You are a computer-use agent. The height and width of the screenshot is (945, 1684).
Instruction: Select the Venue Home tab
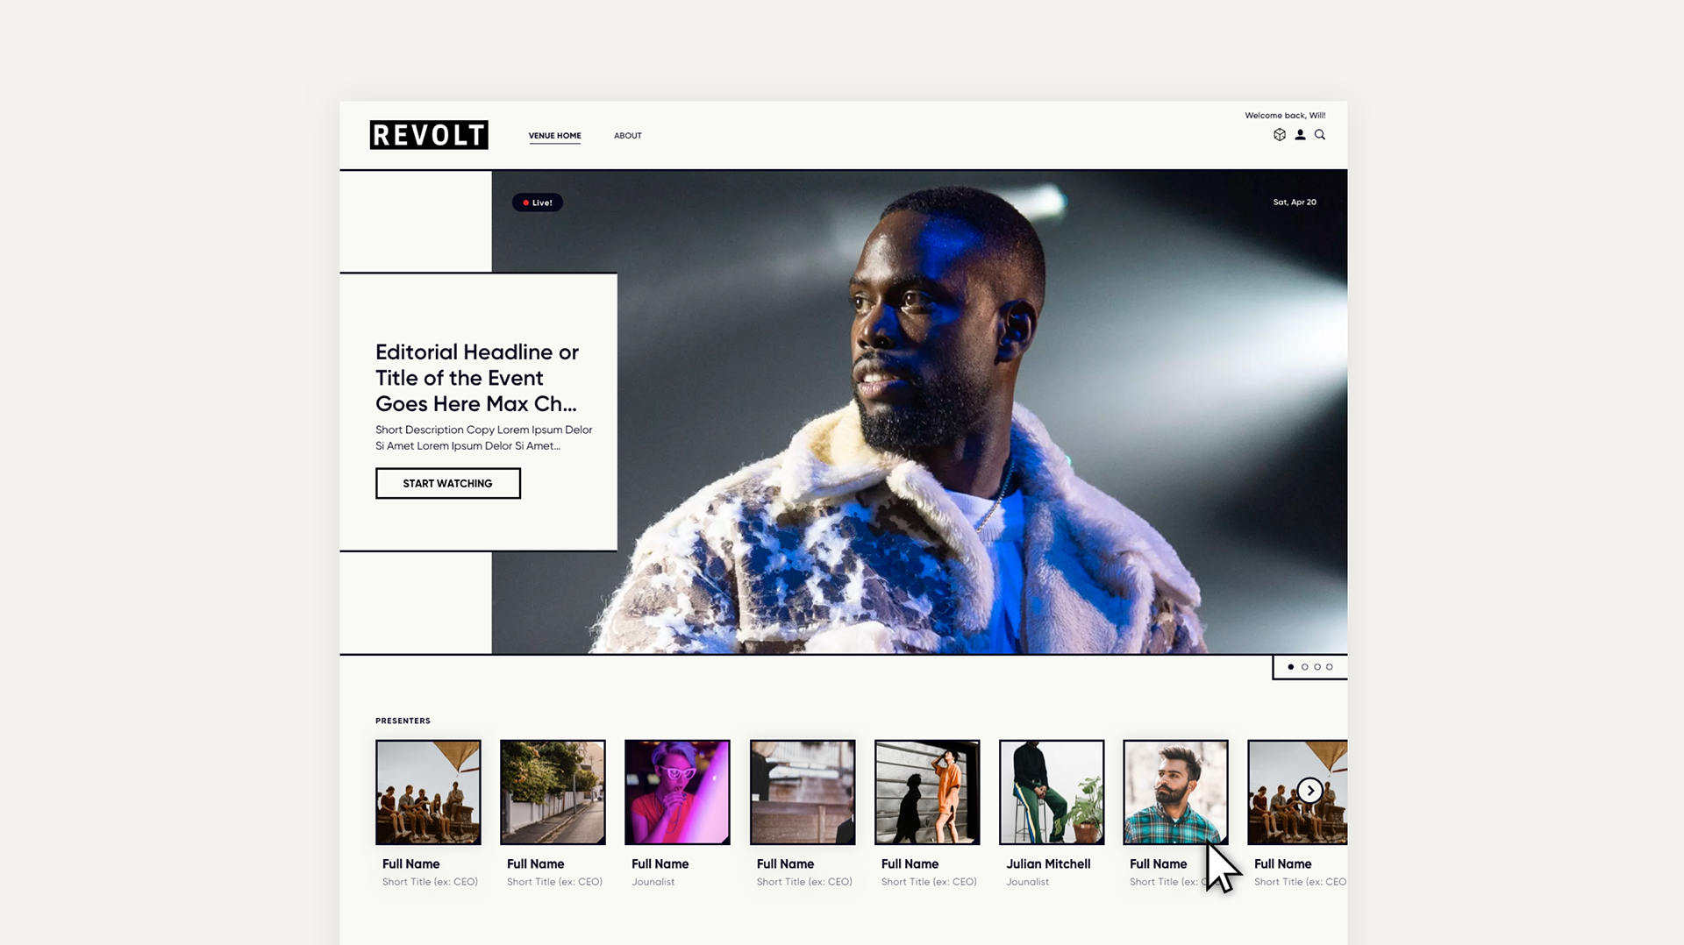pyautogui.click(x=554, y=136)
